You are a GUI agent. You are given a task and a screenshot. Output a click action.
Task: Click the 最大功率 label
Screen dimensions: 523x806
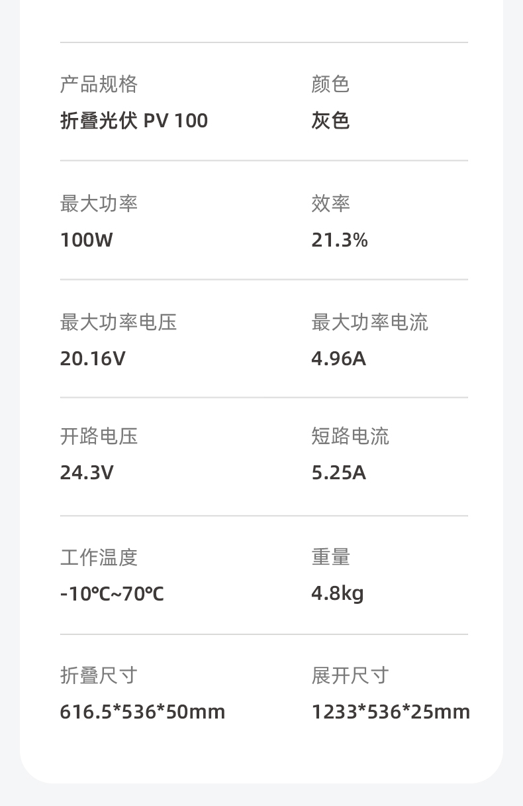[99, 203]
